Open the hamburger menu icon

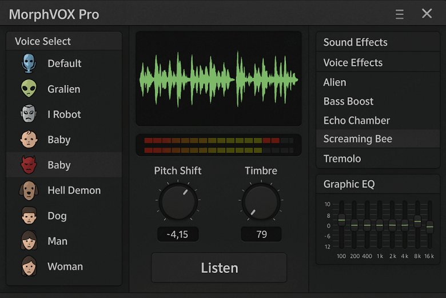399,14
